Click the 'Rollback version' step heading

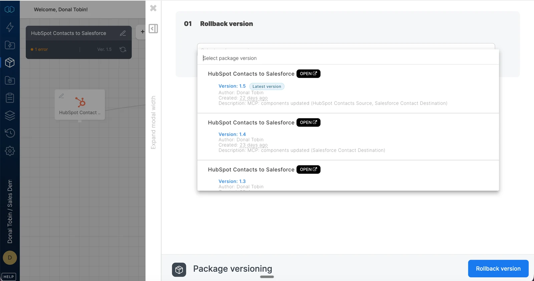pos(227,24)
